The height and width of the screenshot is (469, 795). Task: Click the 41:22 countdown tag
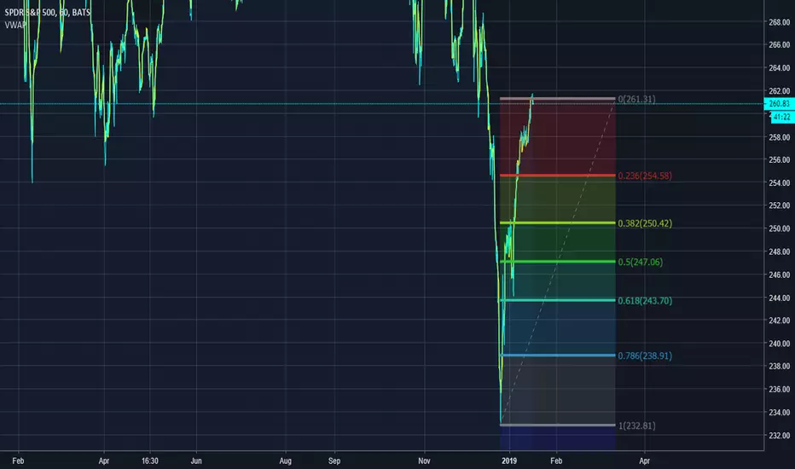783,117
